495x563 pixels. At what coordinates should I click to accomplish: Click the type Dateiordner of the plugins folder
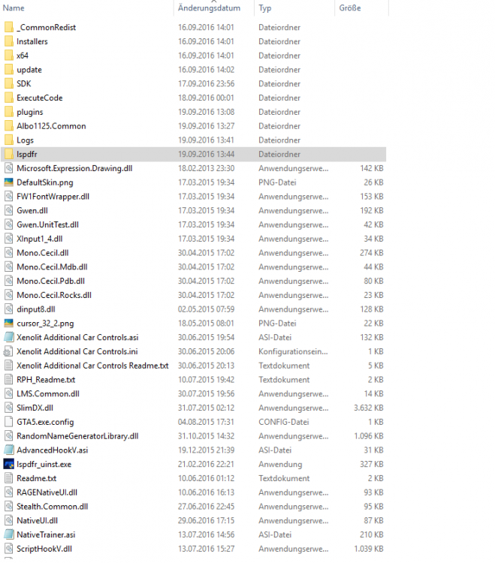click(279, 112)
